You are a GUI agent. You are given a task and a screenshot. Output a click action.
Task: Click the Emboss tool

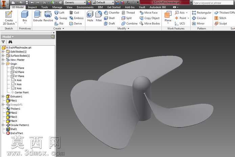coord(76,18)
